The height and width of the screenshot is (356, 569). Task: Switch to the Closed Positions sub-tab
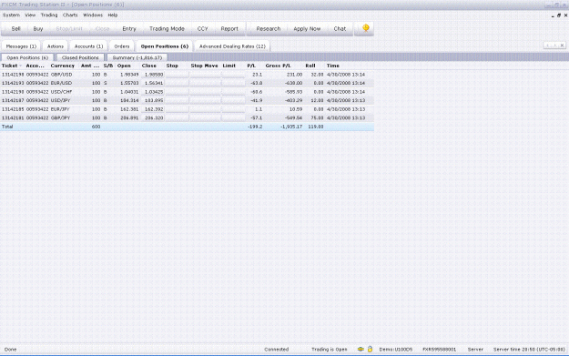[x=80, y=57]
